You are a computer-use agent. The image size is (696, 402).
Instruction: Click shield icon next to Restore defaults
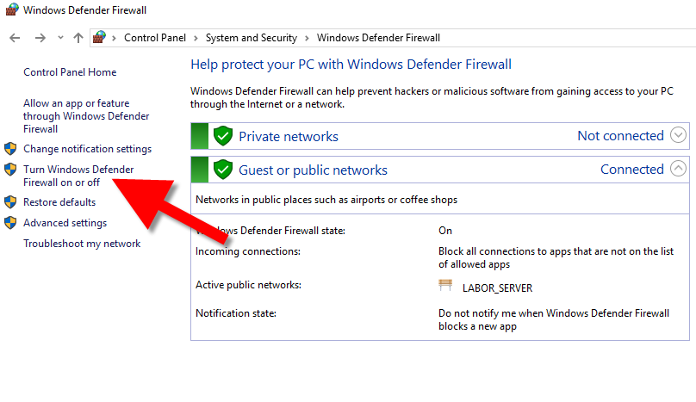pos(10,202)
